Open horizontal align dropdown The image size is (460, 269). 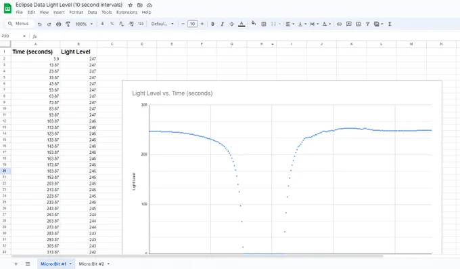[x=290, y=24]
